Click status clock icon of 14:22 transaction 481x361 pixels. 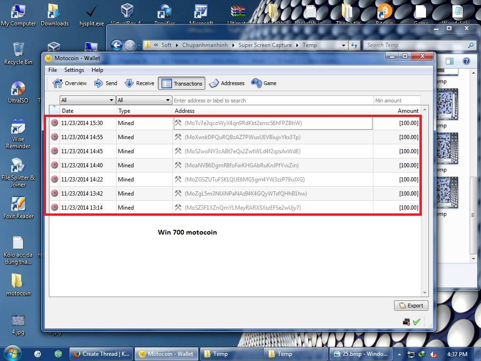coord(54,179)
